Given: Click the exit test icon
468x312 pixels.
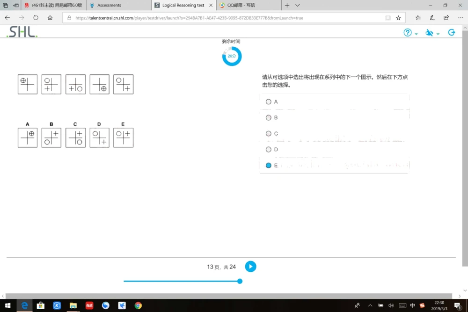Looking at the screenshot, I should (451, 32).
